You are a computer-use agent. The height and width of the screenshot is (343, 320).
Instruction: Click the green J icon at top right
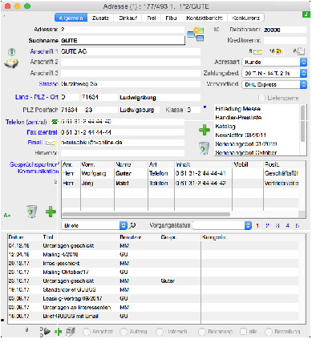pyautogui.click(x=306, y=14)
